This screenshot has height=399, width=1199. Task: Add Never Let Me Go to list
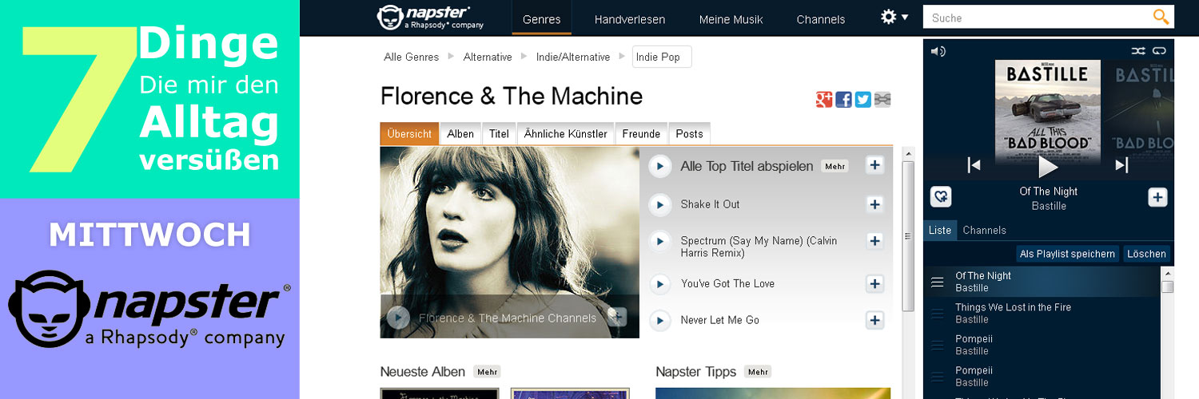(x=875, y=320)
